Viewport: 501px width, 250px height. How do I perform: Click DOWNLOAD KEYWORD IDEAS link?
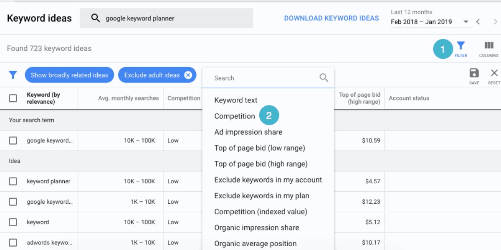pyautogui.click(x=331, y=18)
